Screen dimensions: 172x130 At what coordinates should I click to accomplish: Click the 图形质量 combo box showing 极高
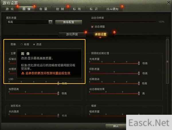tap(30, 22)
